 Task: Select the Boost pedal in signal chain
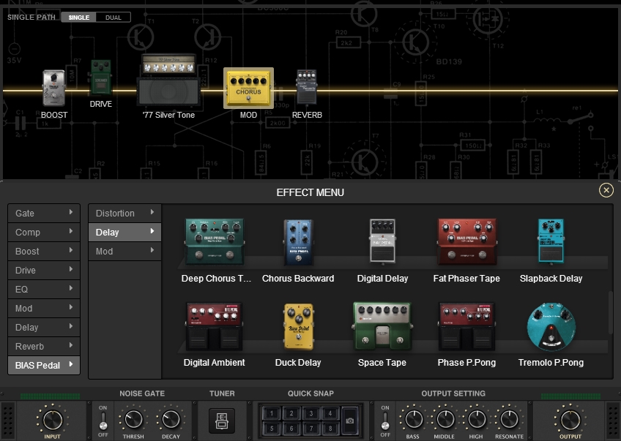pos(53,89)
